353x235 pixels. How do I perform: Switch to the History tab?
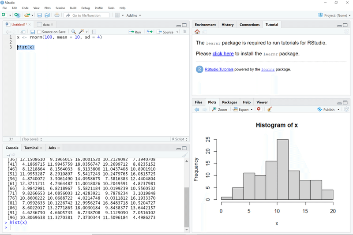pos(228,25)
